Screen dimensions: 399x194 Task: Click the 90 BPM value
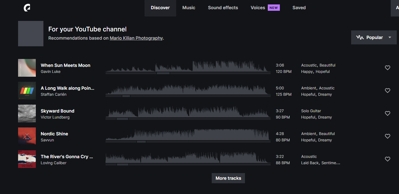[x=283, y=117]
